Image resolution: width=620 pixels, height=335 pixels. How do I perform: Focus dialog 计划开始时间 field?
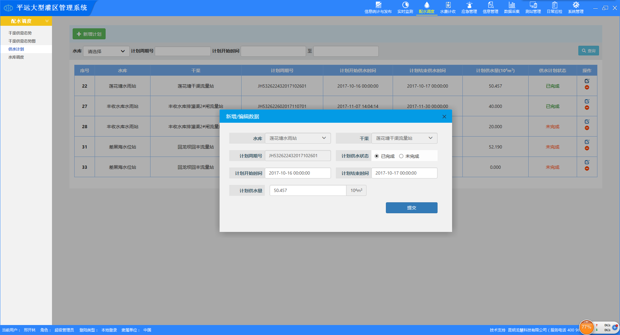click(x=298, y=173)
